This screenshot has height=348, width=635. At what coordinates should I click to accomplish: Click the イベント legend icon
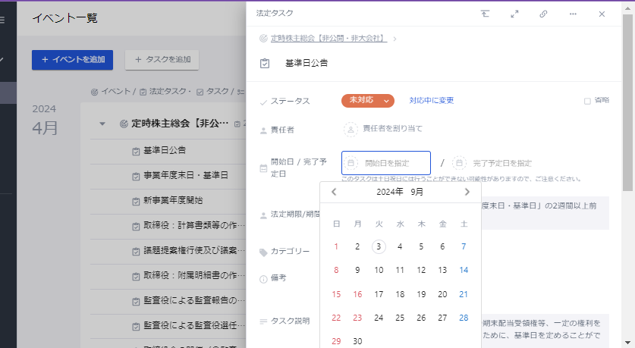pos(94,92)
